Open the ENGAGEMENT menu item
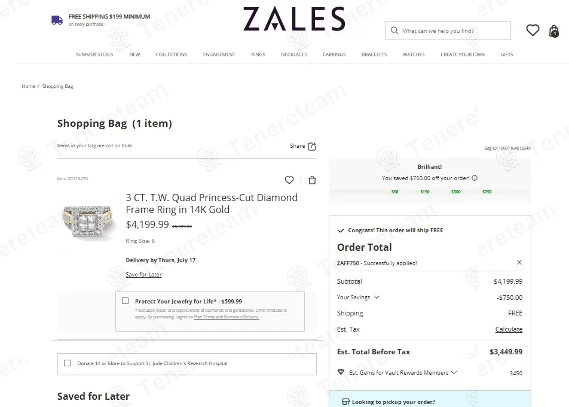The image size is (569, 407). 219,54
